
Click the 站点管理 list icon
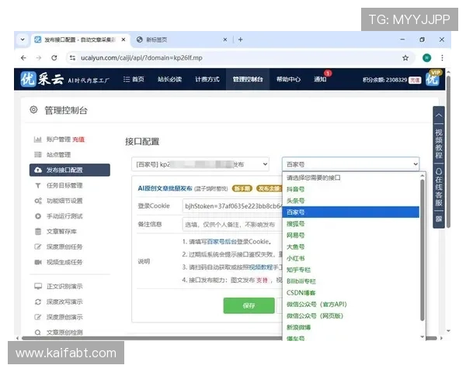click(x=38, y=154)
